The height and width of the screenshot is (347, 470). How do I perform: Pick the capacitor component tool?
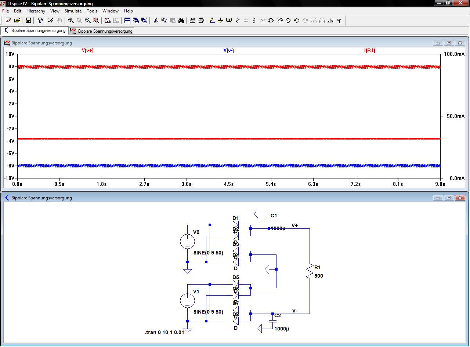click(246, 21)
